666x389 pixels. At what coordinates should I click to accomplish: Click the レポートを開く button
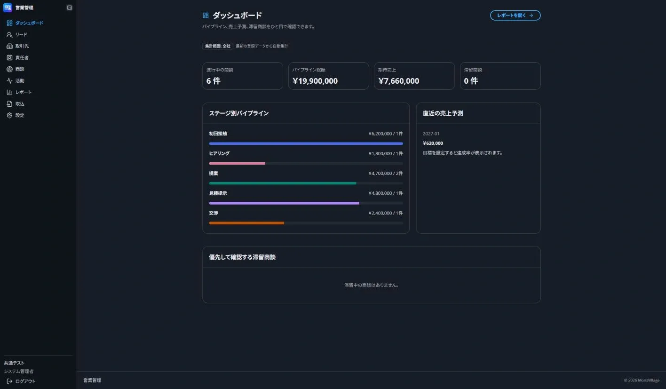[x=515, y=16]
